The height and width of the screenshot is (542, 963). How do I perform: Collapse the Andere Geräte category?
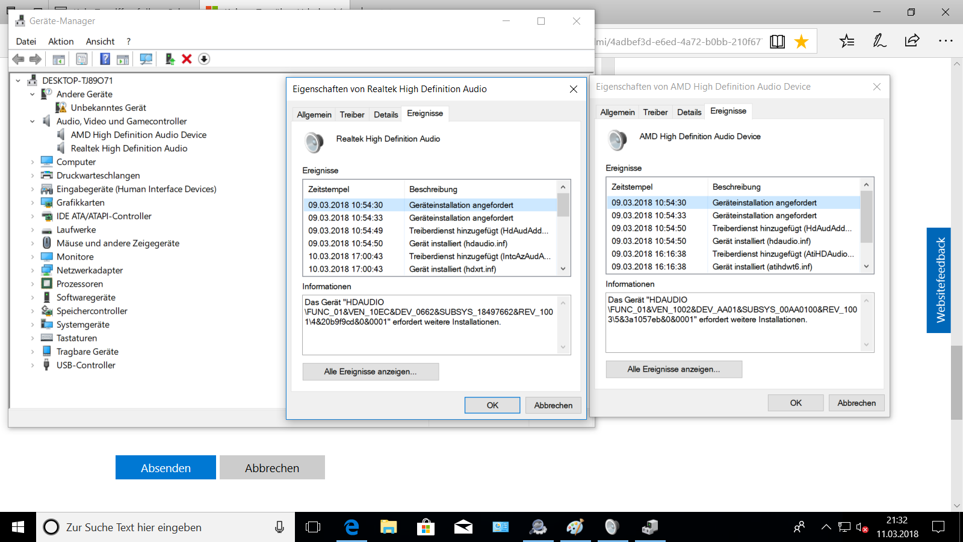33,95
